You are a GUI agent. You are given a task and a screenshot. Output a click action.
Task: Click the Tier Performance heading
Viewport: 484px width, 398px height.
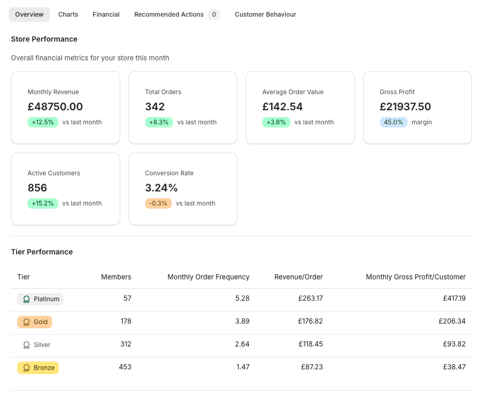click(42, 252)
